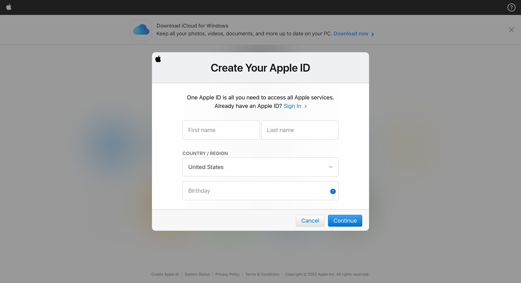
Task: Open Privacy Policy footer link
Action: pos(228,274)
